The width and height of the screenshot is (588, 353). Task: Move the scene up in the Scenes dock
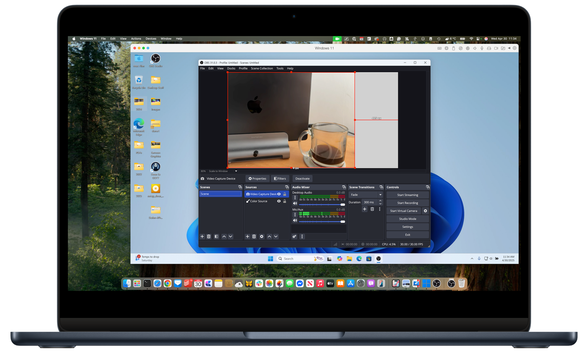click(224, 237)
